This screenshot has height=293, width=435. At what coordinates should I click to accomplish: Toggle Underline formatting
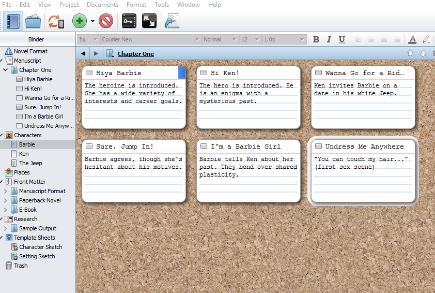pos(342,39)
